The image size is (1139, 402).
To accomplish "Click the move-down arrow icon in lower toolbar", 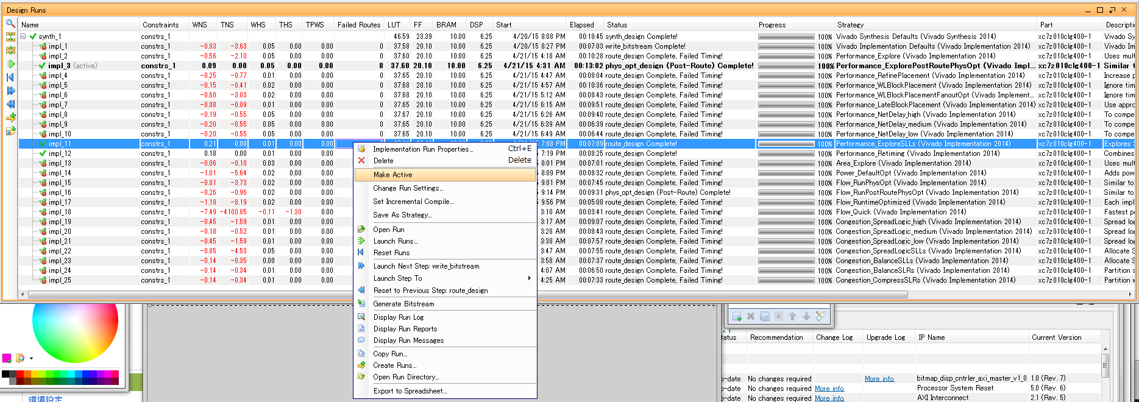I will point(807,316).
